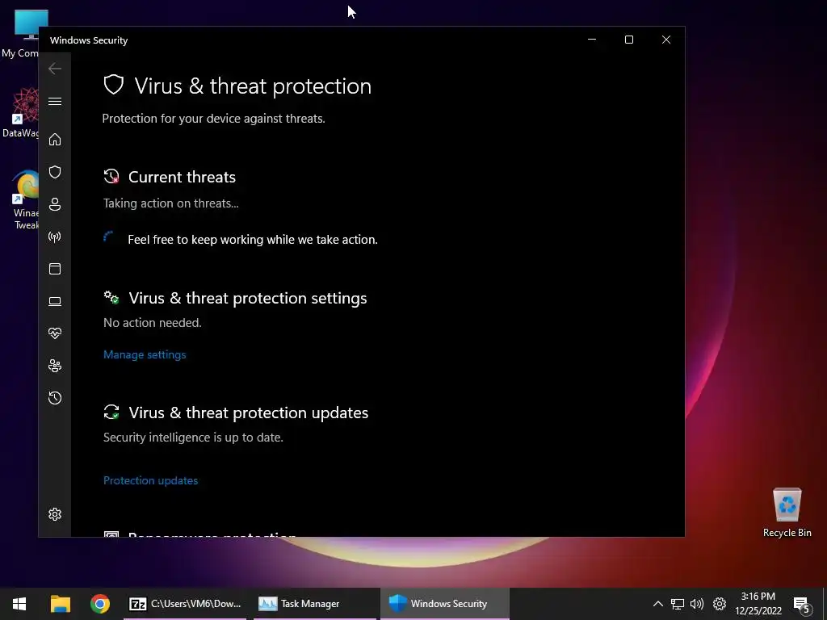The height and width of the screenshot is (620, 827).
Task: Select the DataWag desktop shortcut
Action: (20, 112)
